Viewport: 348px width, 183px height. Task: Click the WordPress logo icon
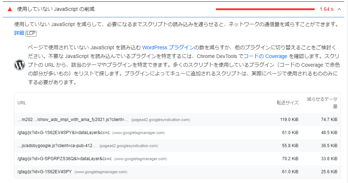20,65
